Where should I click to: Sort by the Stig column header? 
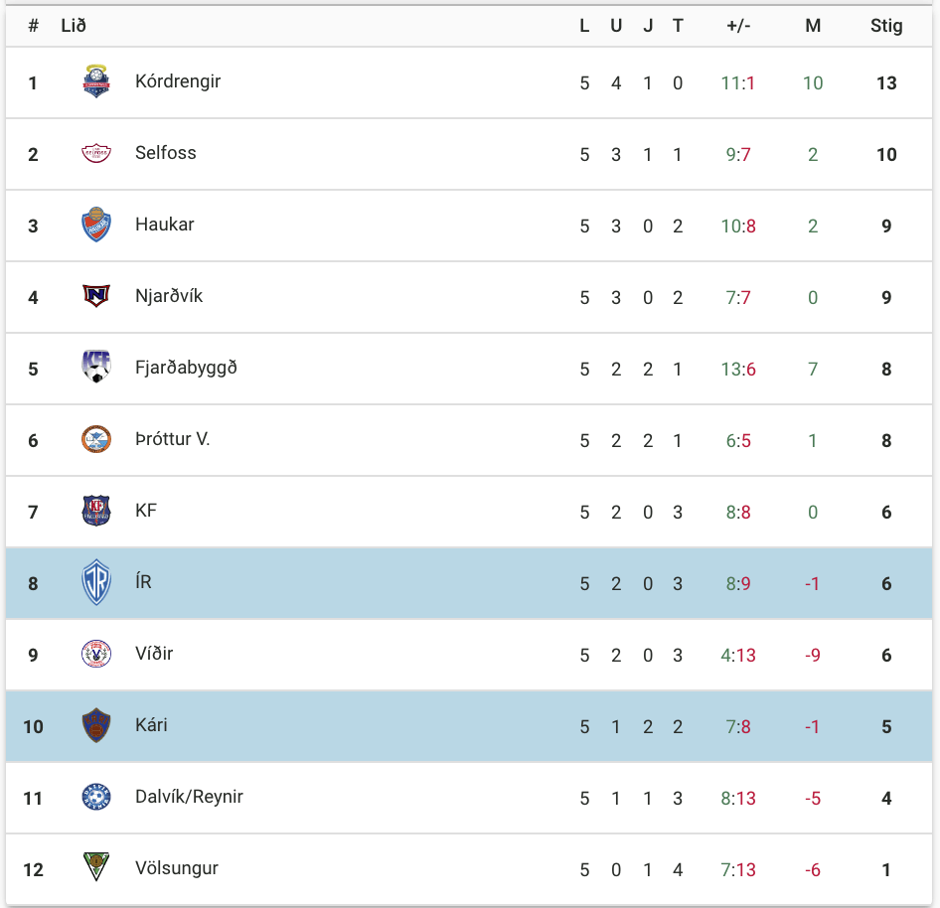[x=886, y=26]
